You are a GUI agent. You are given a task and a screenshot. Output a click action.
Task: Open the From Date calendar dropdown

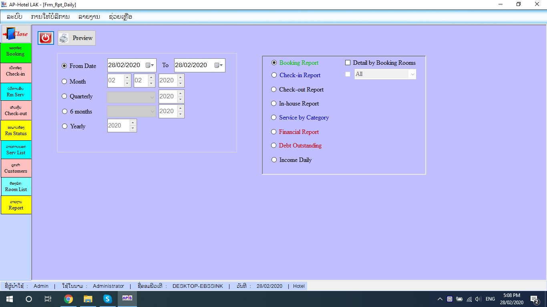pyautogui.click(x=150, y=65)
